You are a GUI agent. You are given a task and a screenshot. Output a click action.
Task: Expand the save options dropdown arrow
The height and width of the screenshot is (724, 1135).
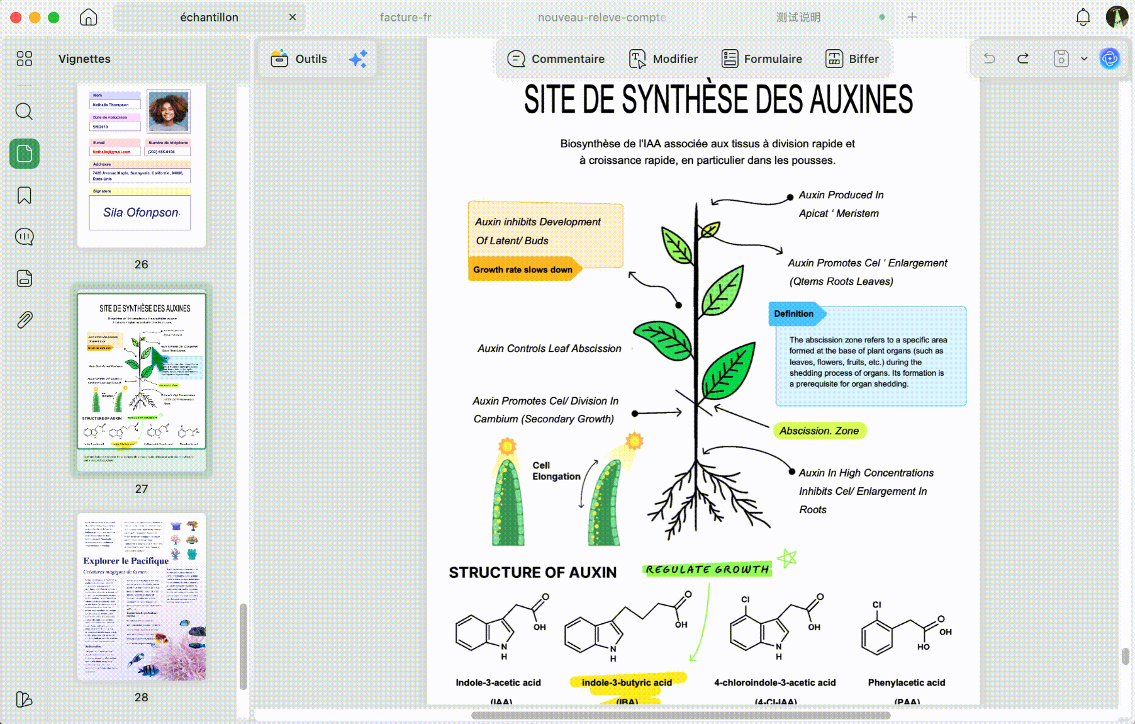pos(1084,59)
